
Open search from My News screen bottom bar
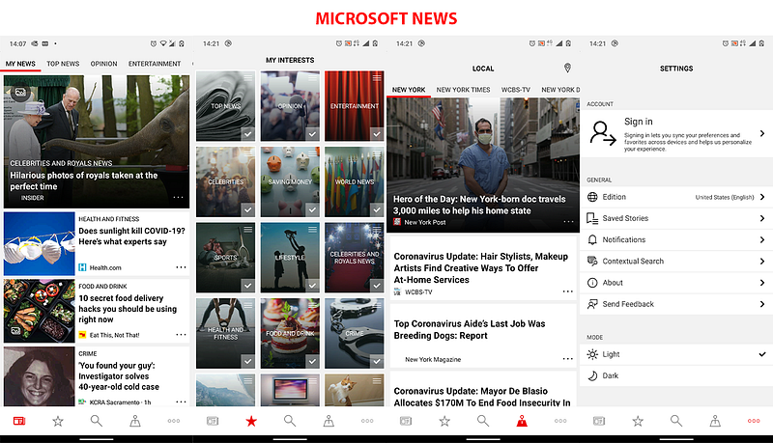(x=96, y=421)
